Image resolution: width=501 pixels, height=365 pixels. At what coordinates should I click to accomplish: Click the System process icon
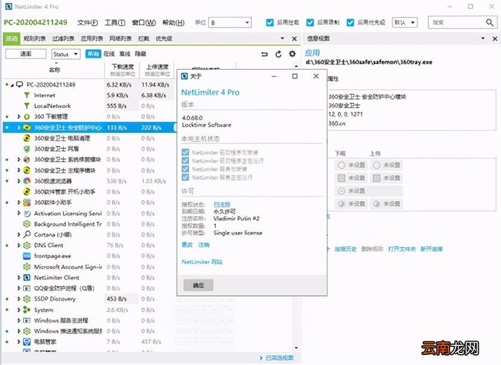click(x=27, y=310)
